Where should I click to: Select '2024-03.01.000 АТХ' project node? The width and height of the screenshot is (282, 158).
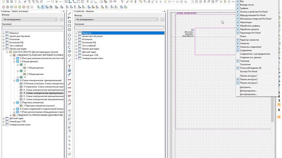(x=35, y=52)
